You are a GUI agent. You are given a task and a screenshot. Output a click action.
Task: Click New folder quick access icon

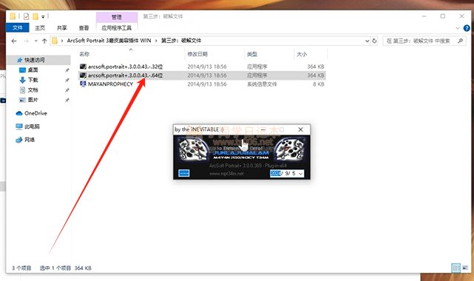35,16
